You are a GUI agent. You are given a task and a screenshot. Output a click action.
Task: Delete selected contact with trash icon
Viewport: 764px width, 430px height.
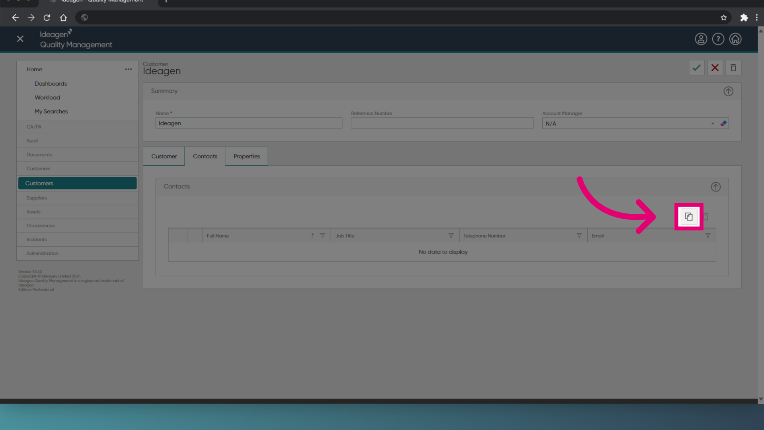[706, 217]
